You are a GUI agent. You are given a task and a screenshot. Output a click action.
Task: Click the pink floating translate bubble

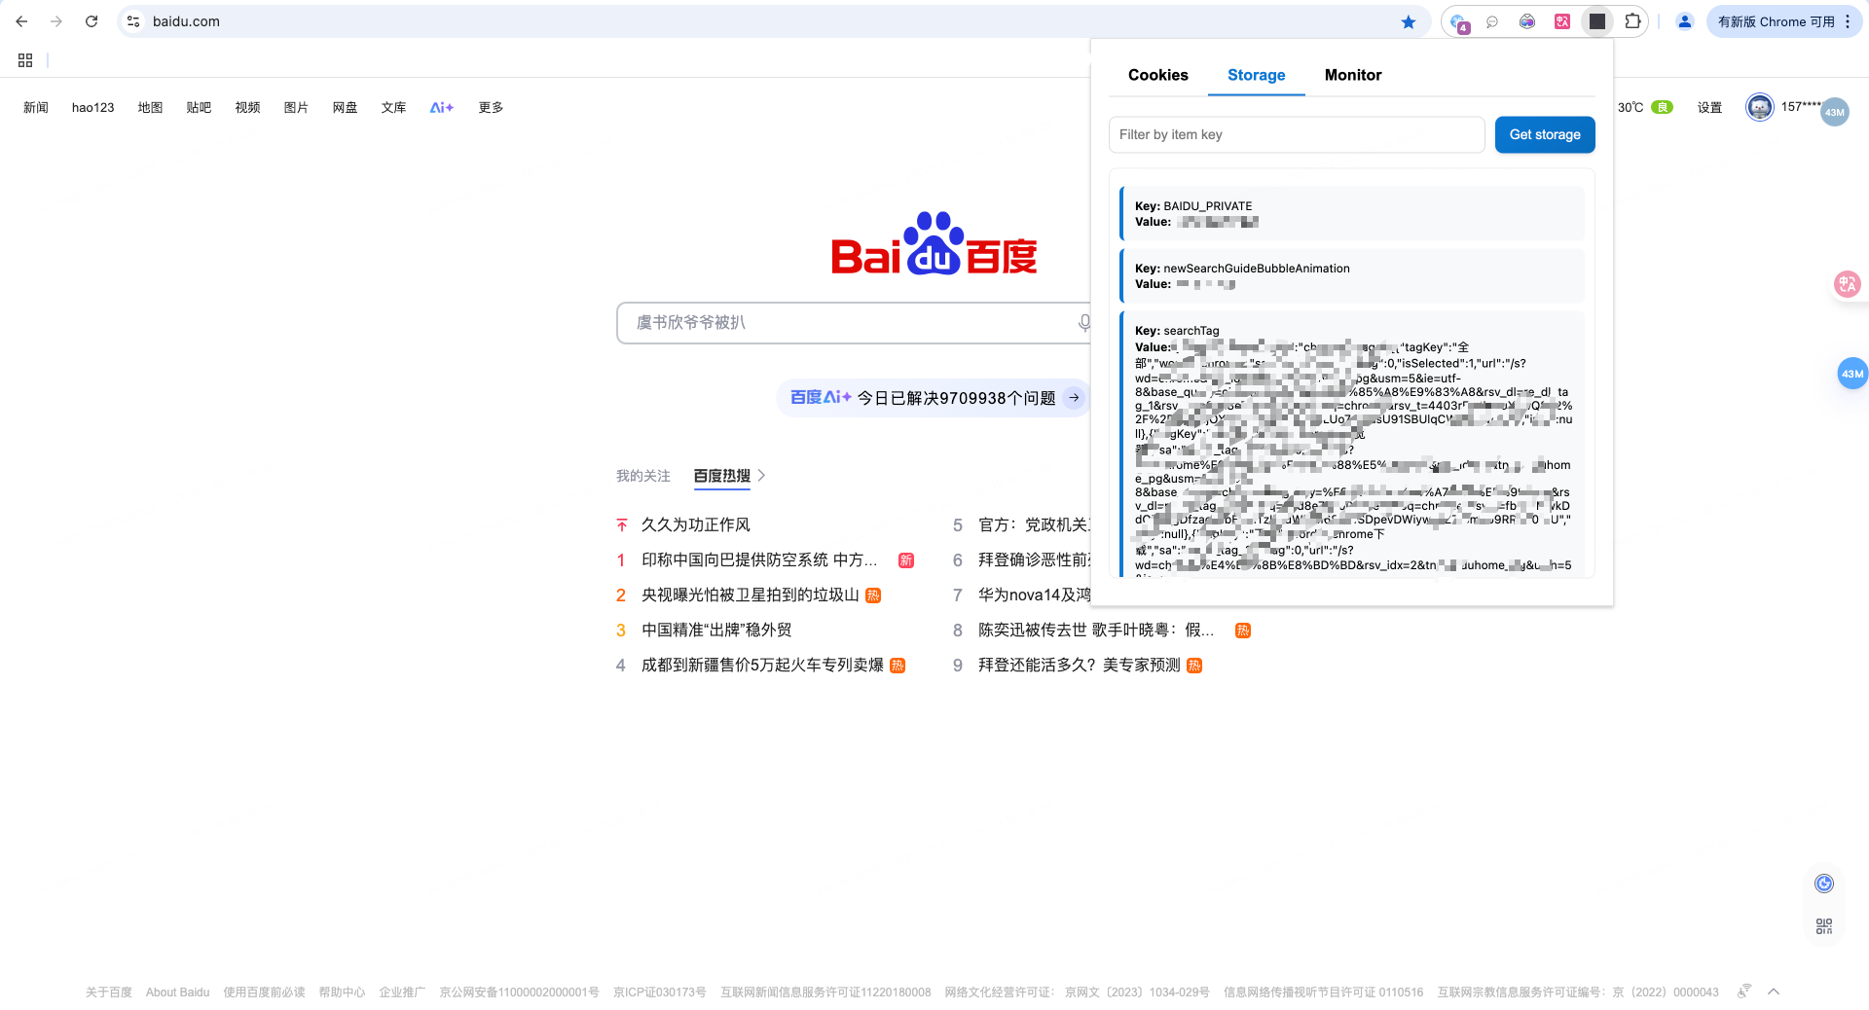click(x=1847, y=284)
